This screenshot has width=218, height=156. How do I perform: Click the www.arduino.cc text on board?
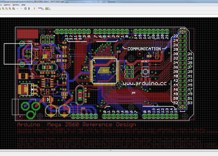(x=145, y=83)
